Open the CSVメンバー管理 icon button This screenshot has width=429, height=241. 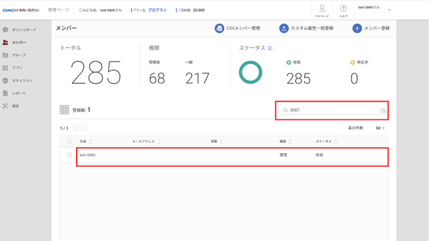[x=219, y=28]
